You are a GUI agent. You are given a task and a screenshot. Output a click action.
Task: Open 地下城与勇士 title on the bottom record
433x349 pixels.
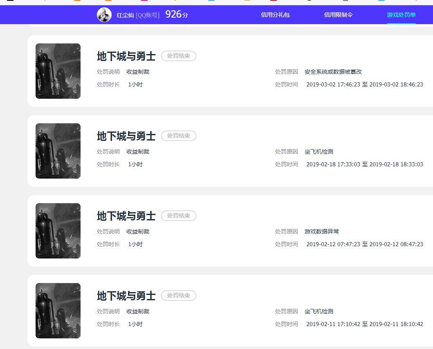[126, 296]
